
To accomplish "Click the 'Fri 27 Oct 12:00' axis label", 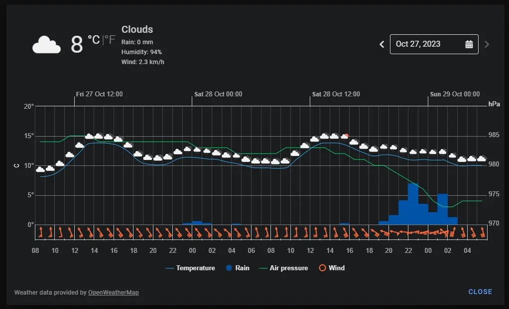I will click(99, 94).
